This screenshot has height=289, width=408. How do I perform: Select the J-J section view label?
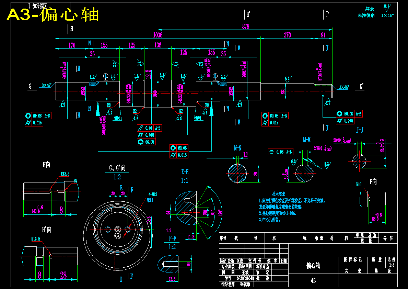pos(360,130)
